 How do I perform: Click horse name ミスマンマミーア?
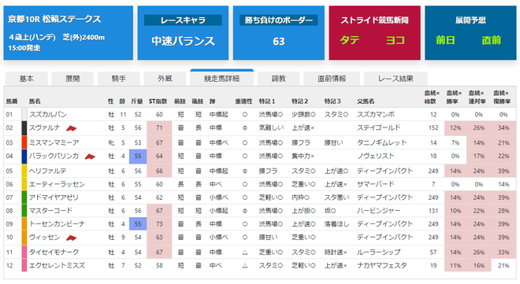point(54,142)
